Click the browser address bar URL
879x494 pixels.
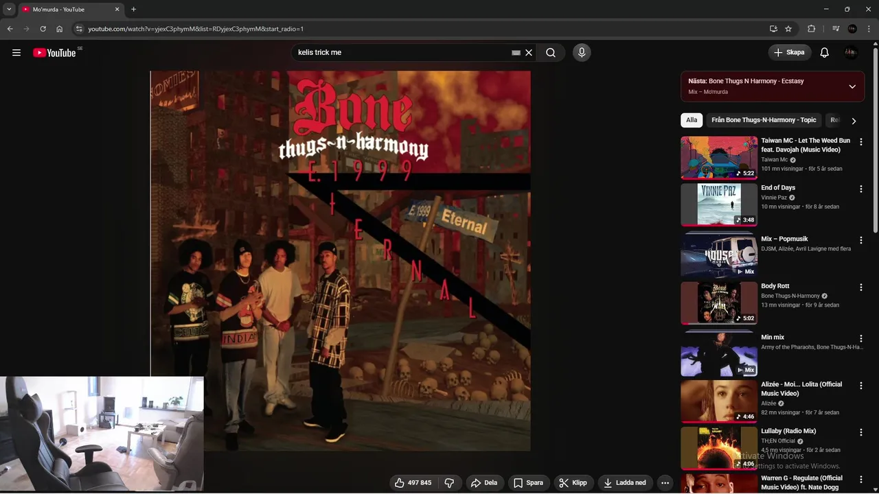pyautogui.click(x=196, y=29)
